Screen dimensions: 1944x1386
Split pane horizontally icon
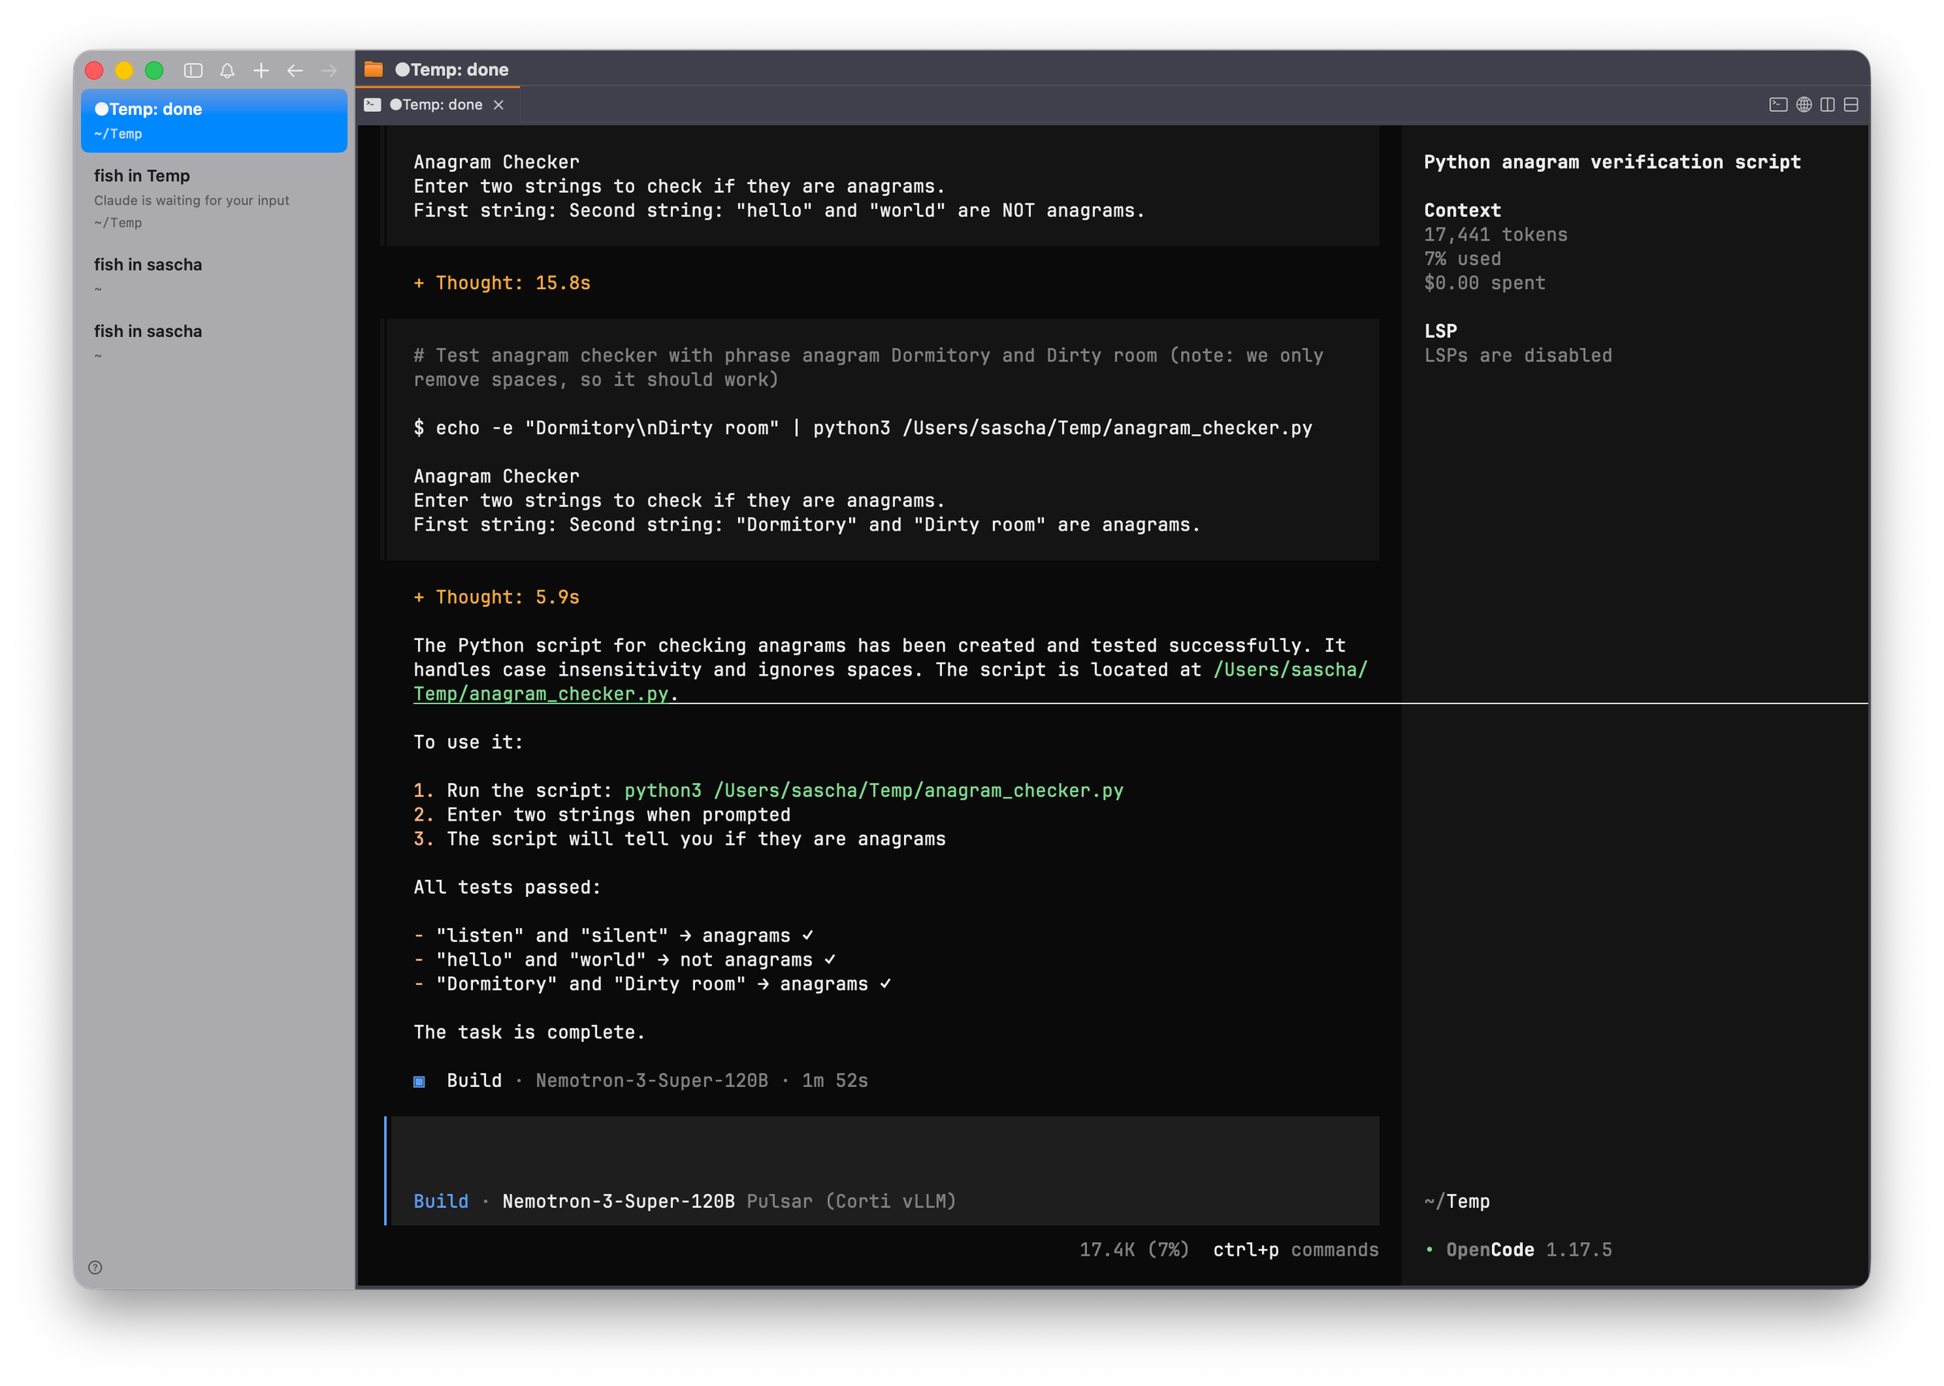click(1851, 105)
